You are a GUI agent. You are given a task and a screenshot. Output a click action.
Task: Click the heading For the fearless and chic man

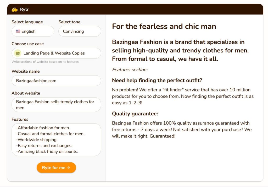[x=164, y=26]
